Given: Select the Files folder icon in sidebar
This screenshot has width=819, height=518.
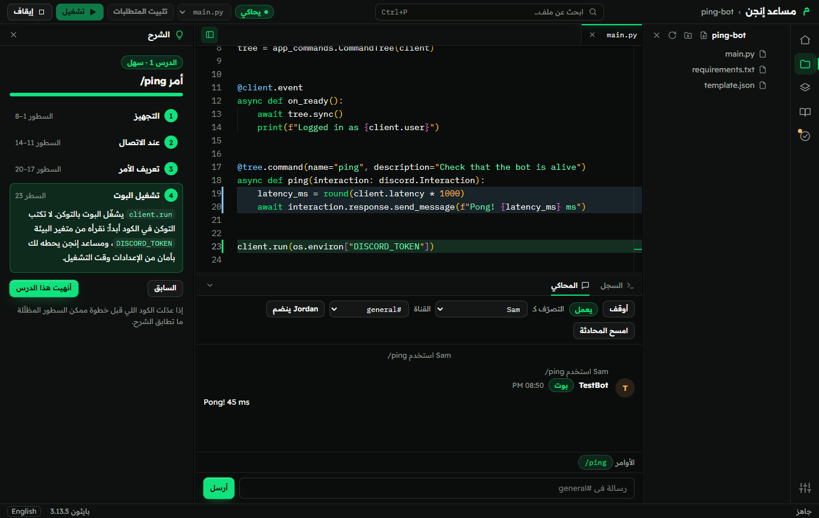Looking at the screenshot, I should [805, 64].
